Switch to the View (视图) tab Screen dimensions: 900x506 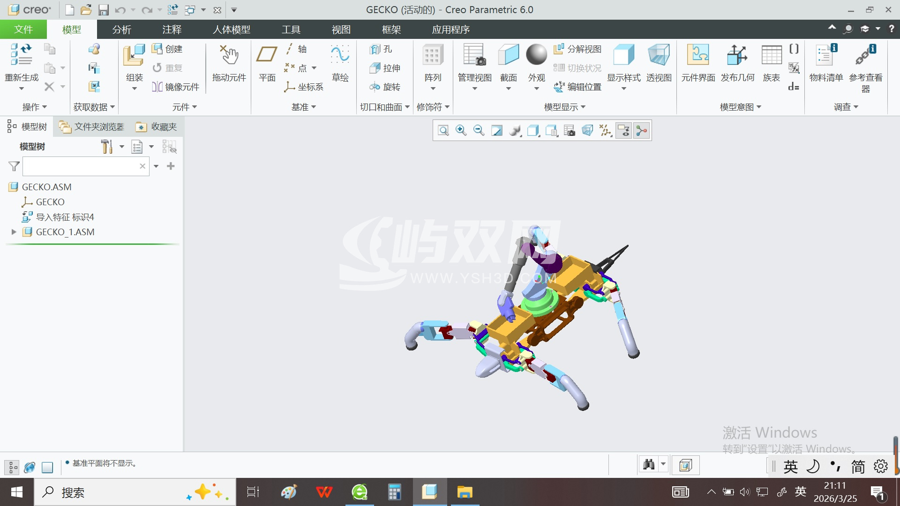(341, 30)
